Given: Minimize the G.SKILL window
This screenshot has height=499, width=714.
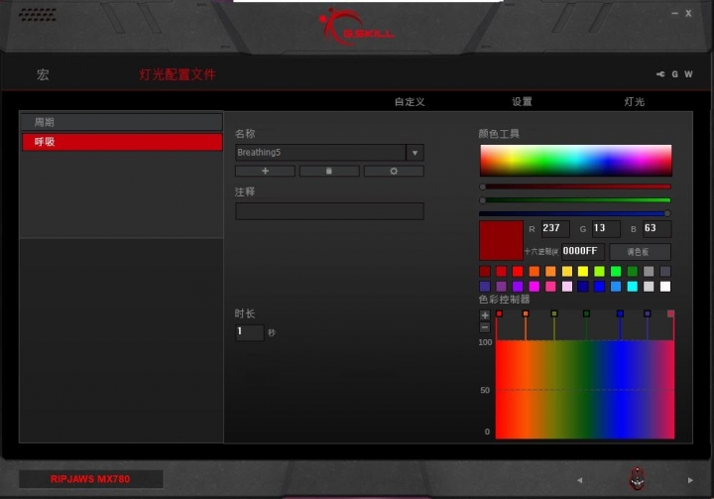Looking at the screenshot, I should click(x=674, y=14).
